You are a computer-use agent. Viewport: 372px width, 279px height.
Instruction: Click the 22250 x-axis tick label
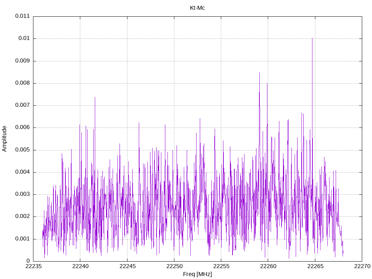(x=174, y=266)
